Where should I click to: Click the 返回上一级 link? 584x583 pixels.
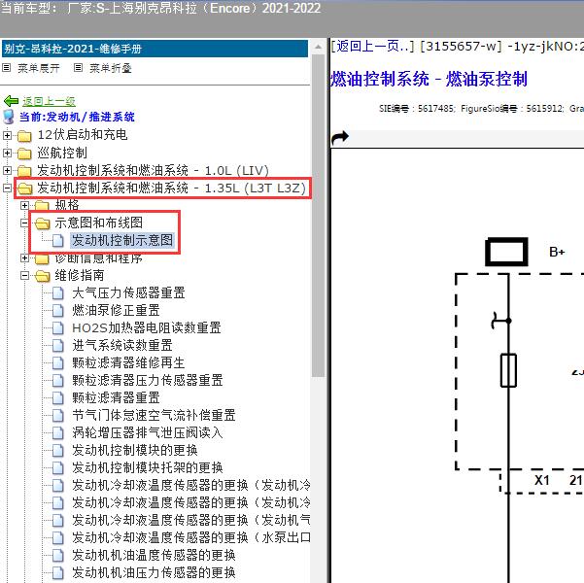pyautogui.click(x=49, y=101)
